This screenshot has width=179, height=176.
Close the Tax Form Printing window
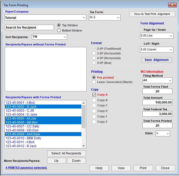coord(172,5)
